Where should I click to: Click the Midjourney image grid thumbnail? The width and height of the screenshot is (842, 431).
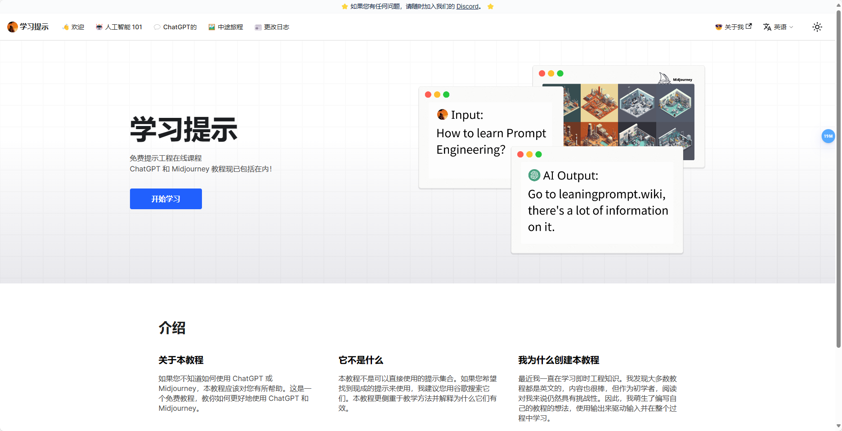628,115
